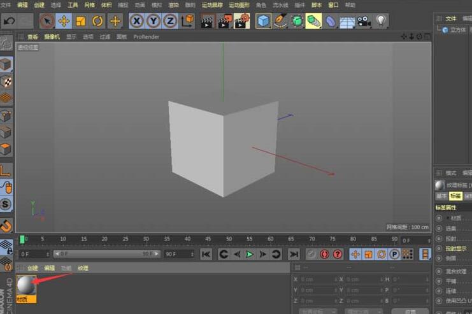Image resolution: width=472 pixels, height=314 pixels.
Task: Render to Picture Viewer icon
Action: click(x=225, y=21)
